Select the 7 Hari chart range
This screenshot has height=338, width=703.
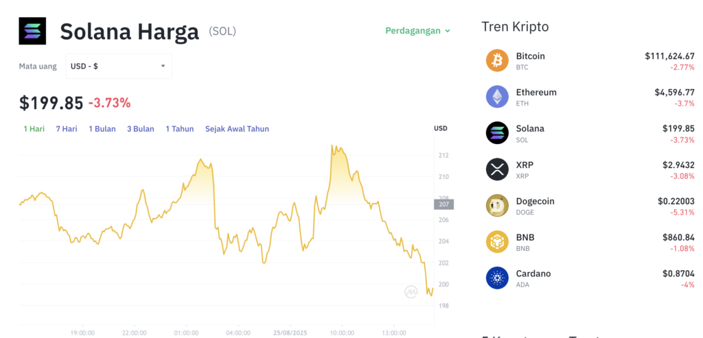click(x=67, y=129)
